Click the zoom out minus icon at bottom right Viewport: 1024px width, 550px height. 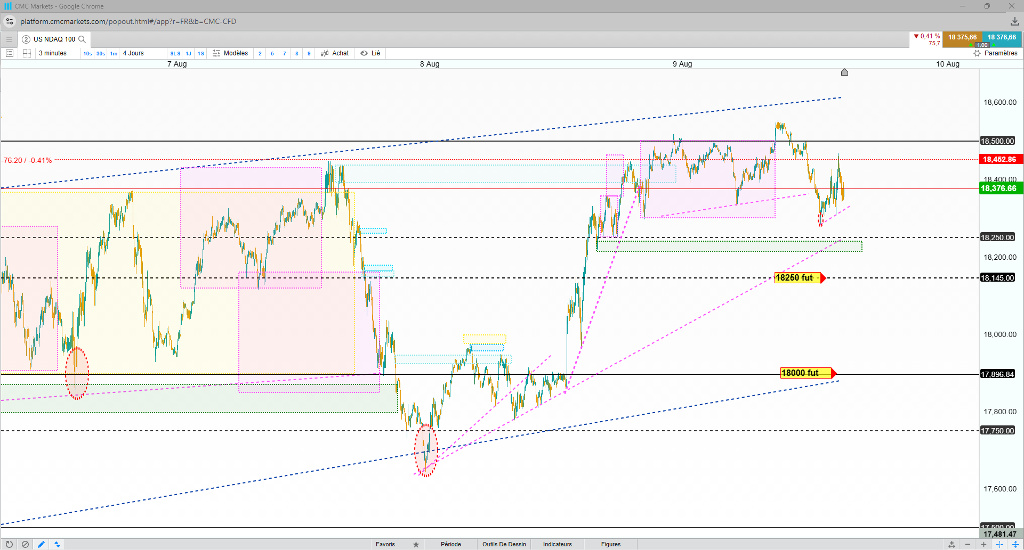coord(967,544)
